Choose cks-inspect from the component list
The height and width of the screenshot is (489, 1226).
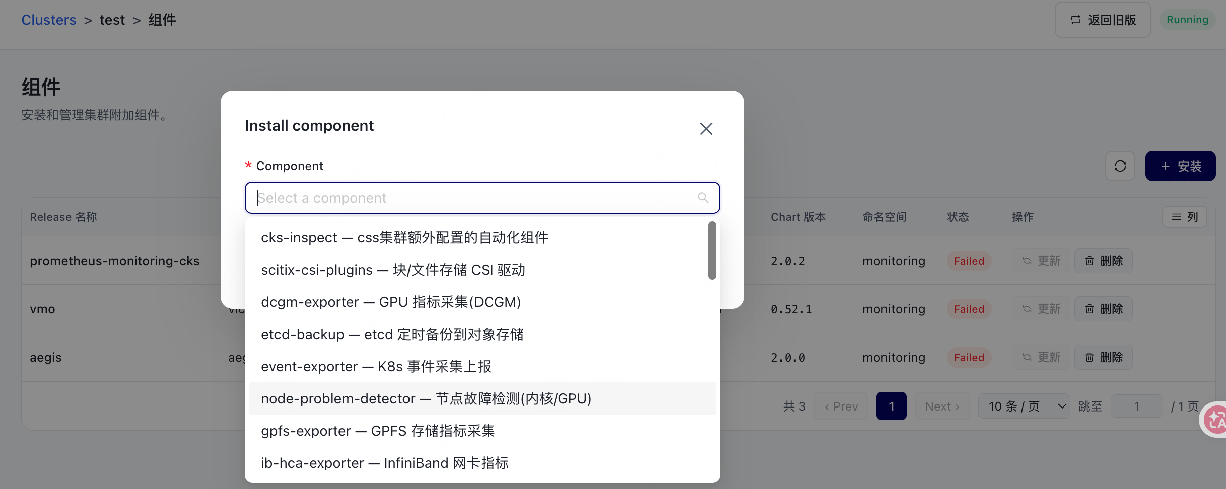[x=482, y=237]
